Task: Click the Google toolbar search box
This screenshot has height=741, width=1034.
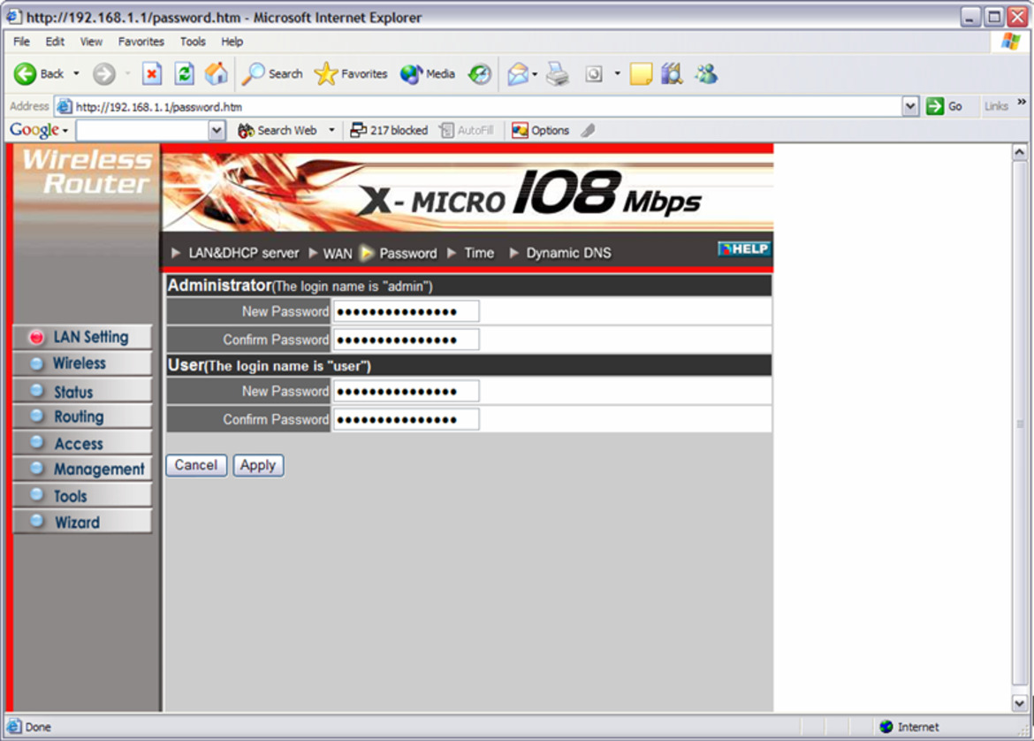Action: 143,131
